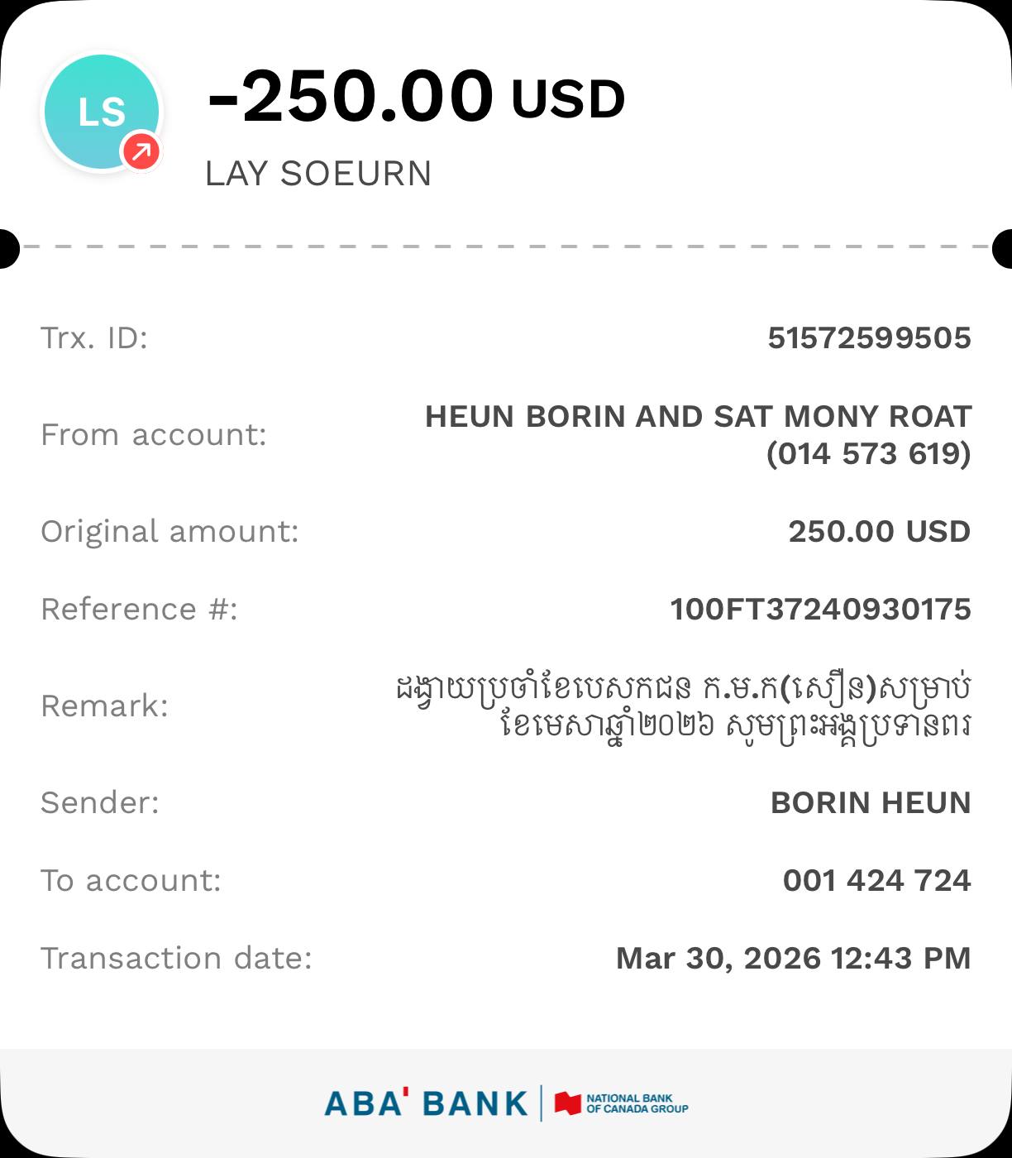Select source account number 014 573 619
Image resolution: width=1012 pixels, height=1158 pixels.
[x=868, y=453]
